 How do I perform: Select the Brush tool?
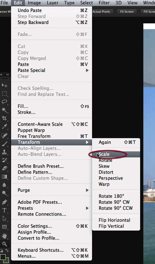(4, 144)
